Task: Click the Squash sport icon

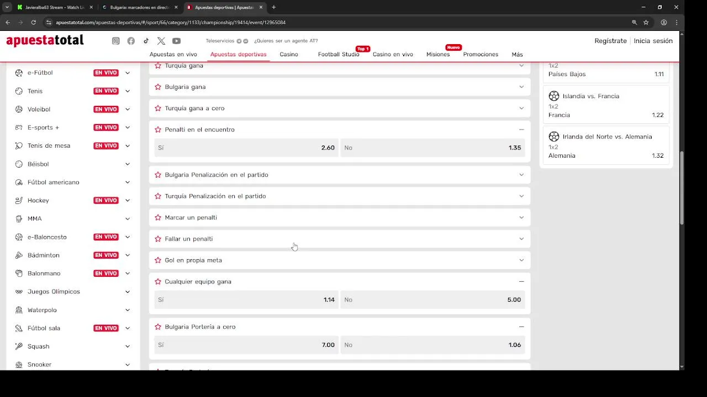Action: 19,346
